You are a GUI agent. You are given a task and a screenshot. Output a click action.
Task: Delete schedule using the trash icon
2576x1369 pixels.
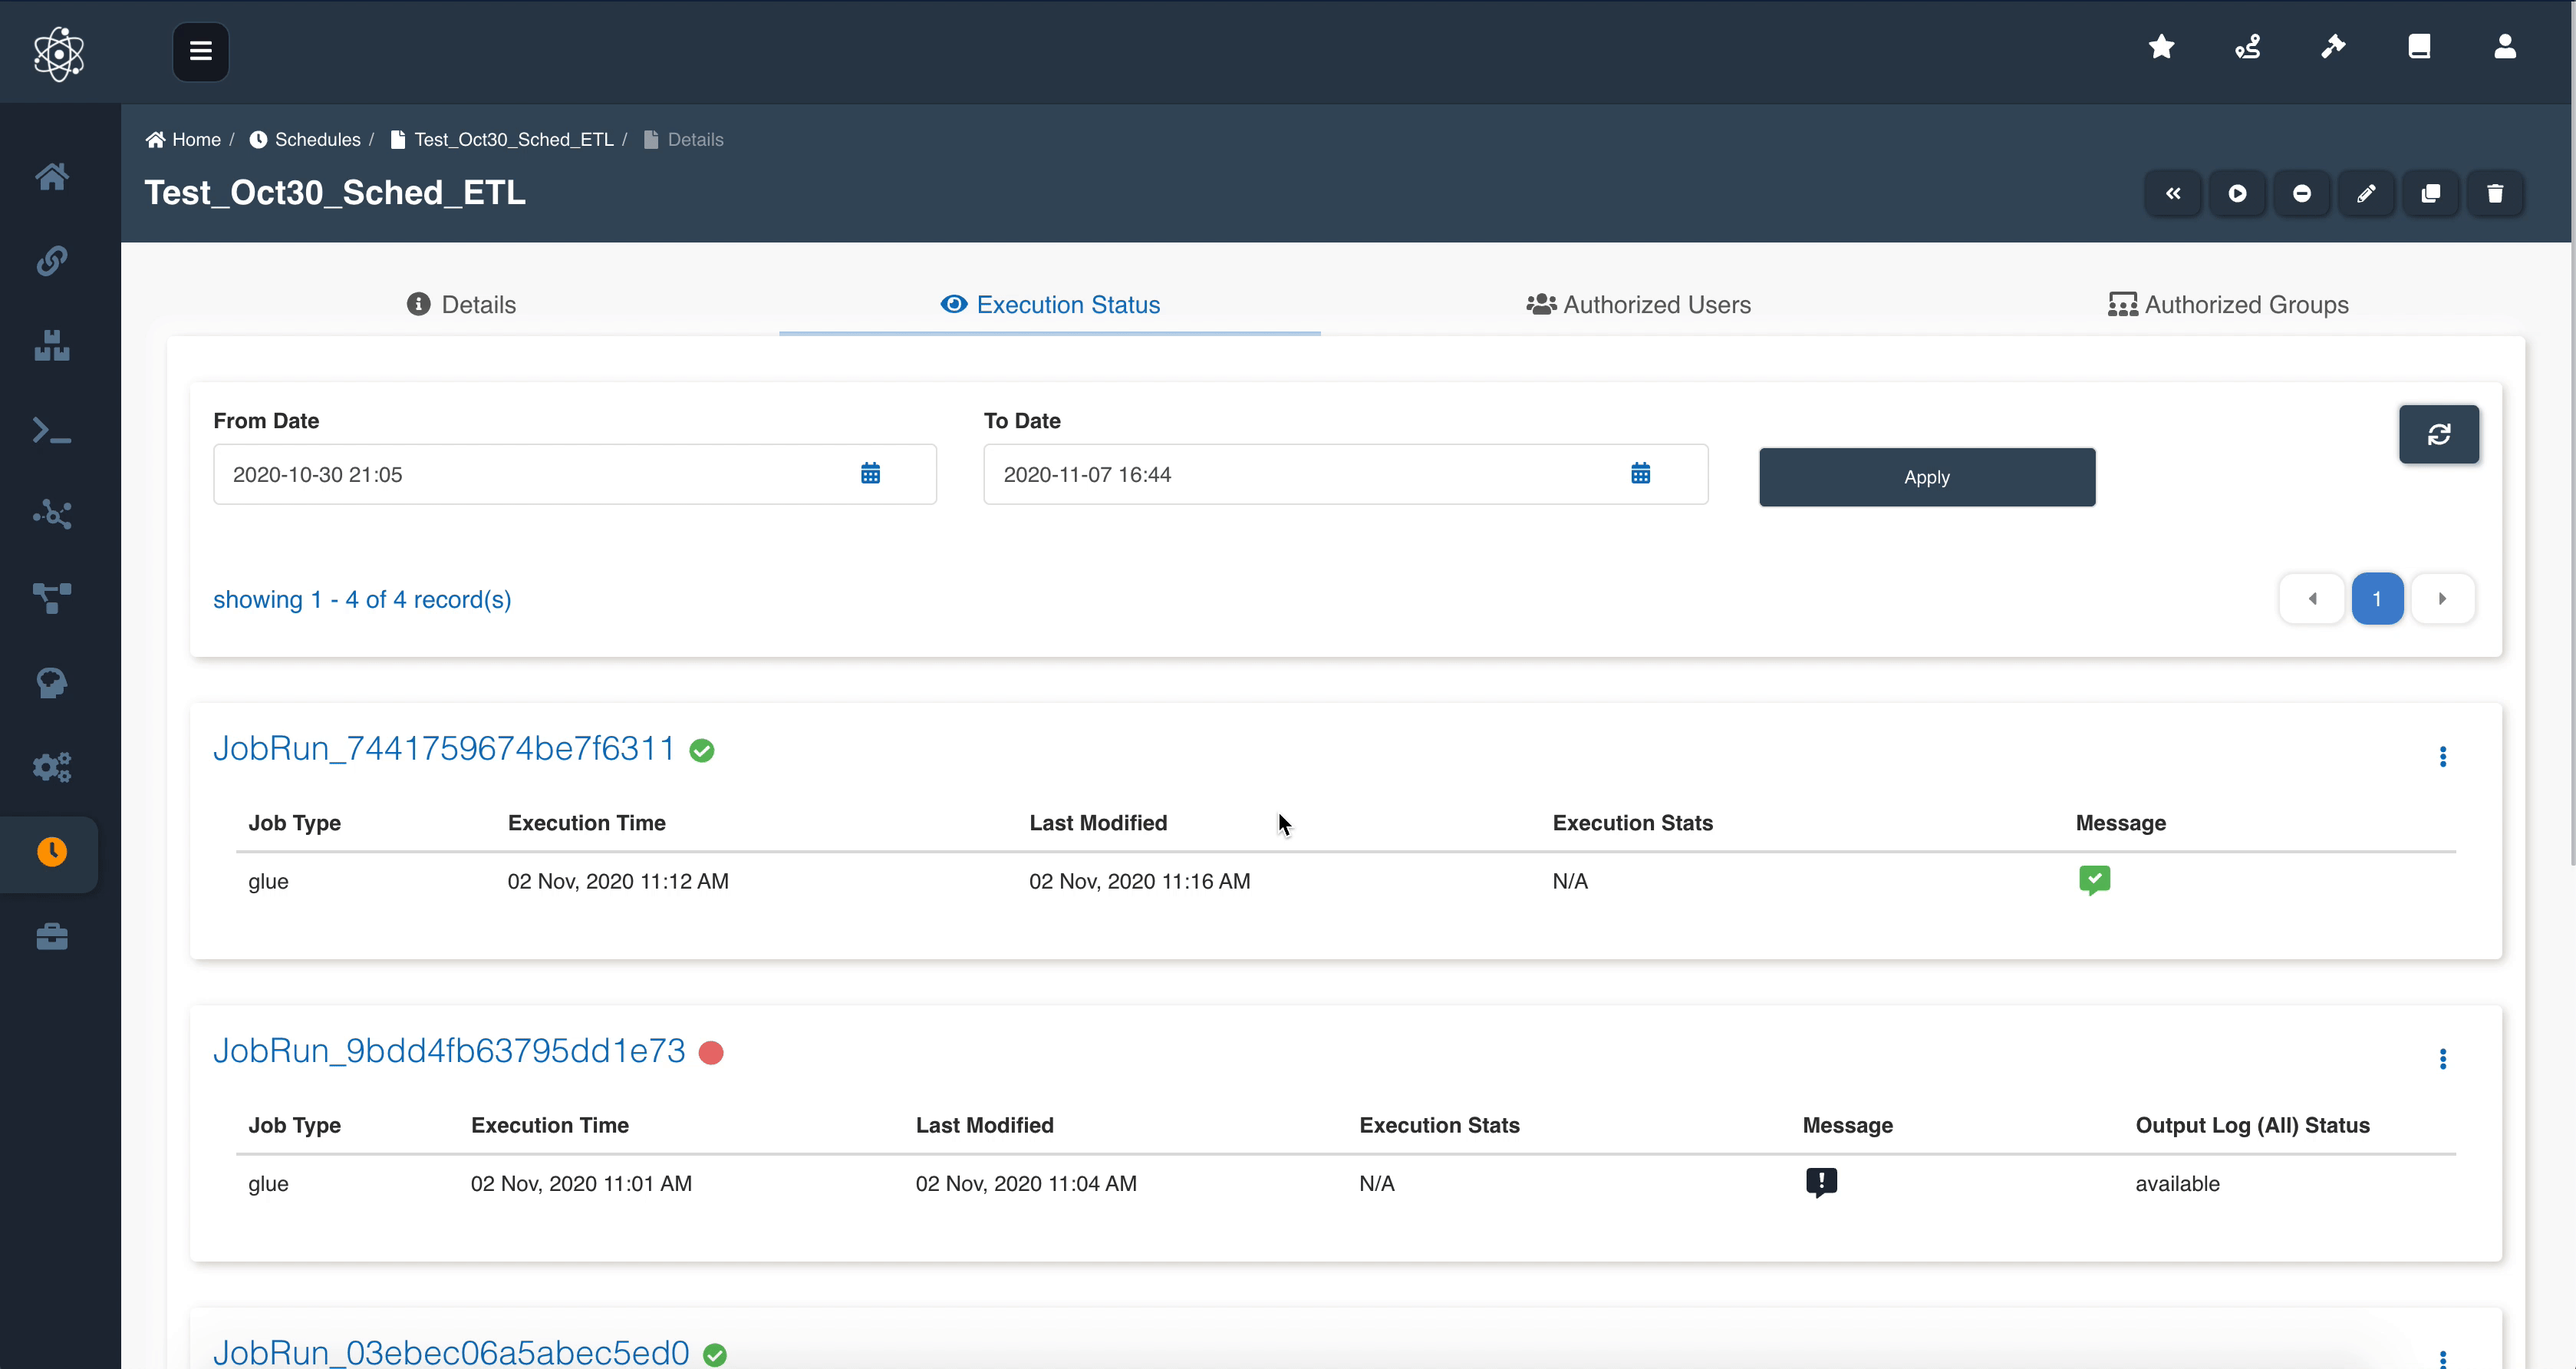click(2495, 194)
